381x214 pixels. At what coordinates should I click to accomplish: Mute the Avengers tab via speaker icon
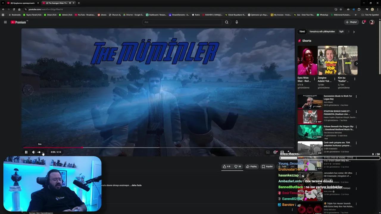[70, 3]
